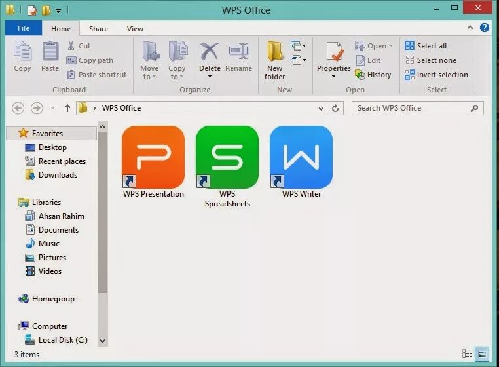Expand the address bar path arrow
This screenshot has height=367, width=499.
pos(95,108)
